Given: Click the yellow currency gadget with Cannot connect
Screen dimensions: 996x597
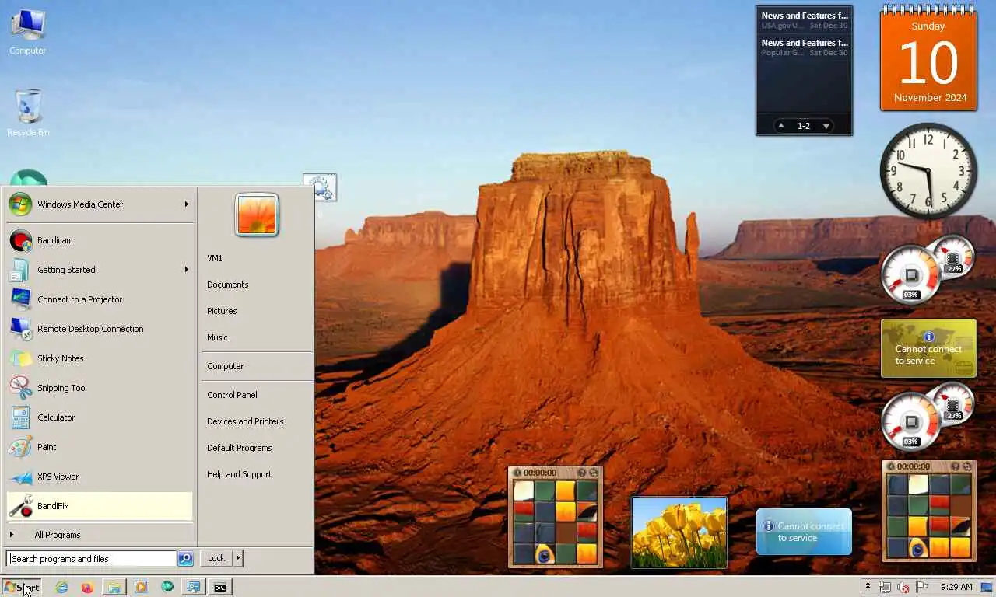Looking at the screenshot, I should coord(928,348).
